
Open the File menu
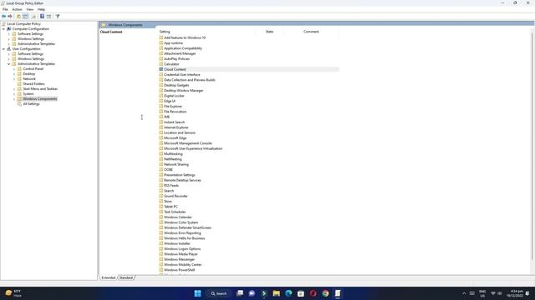[x=5, y=9]
